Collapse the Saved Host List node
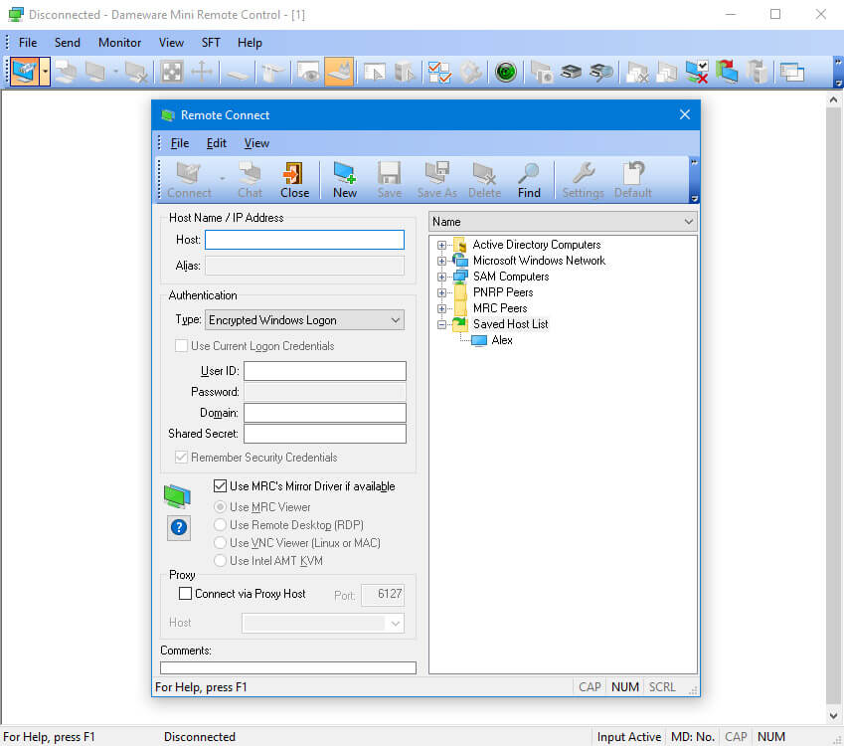Image resolution: width=844 pixels, height=746 pixels. pyautogui.click(x=441, y=325)
